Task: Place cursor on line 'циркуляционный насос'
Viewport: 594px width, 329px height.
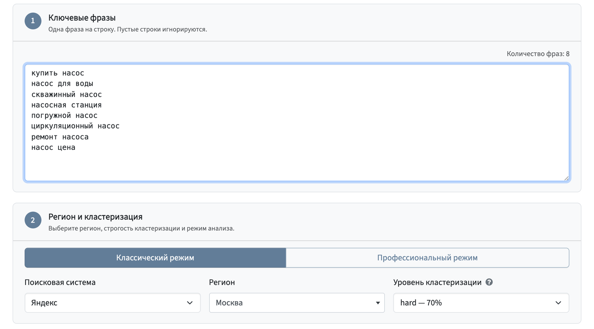Action: [x=75, y=126]
